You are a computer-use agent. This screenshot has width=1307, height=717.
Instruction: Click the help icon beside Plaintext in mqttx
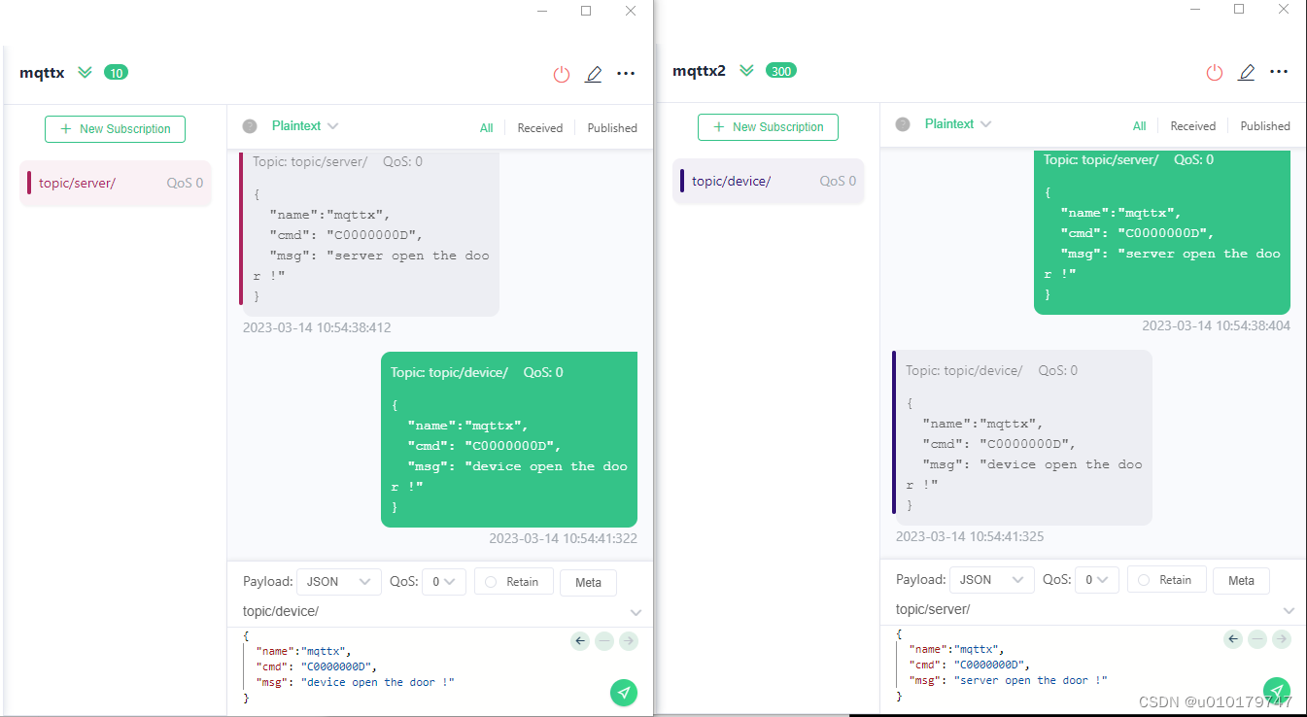[x=250, y=126]
